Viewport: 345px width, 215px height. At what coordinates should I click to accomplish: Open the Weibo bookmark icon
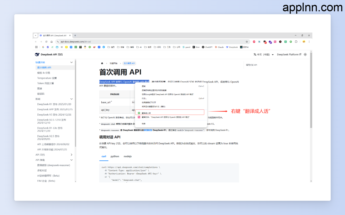(x=94, y=47)
